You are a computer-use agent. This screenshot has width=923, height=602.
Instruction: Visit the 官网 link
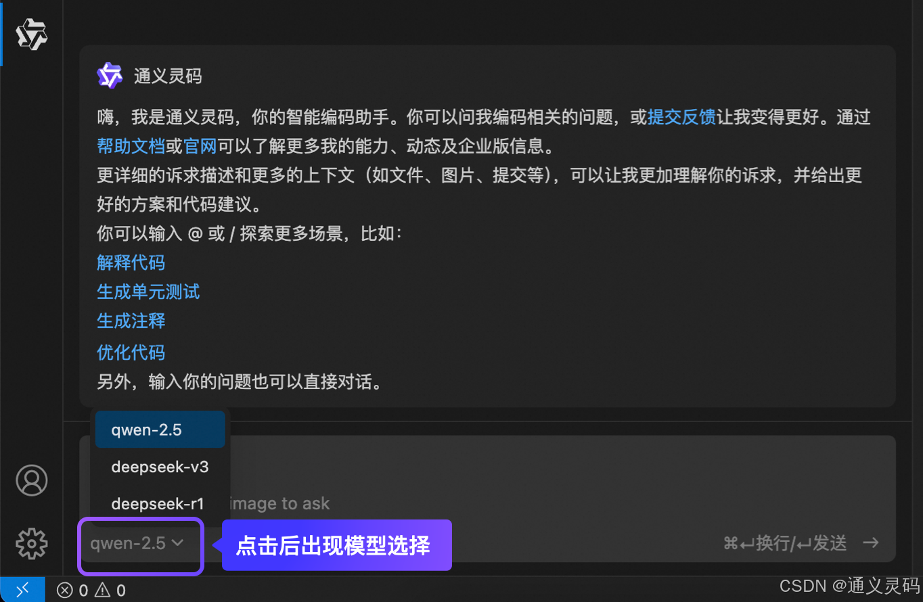(x=200, y=146)
